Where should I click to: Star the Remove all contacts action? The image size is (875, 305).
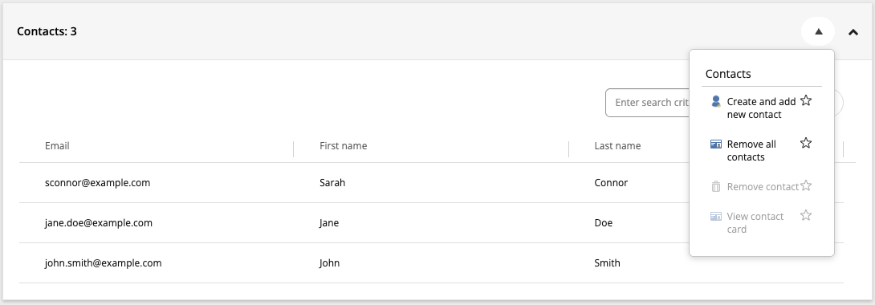pyautogui.click(x=806, y=144)
